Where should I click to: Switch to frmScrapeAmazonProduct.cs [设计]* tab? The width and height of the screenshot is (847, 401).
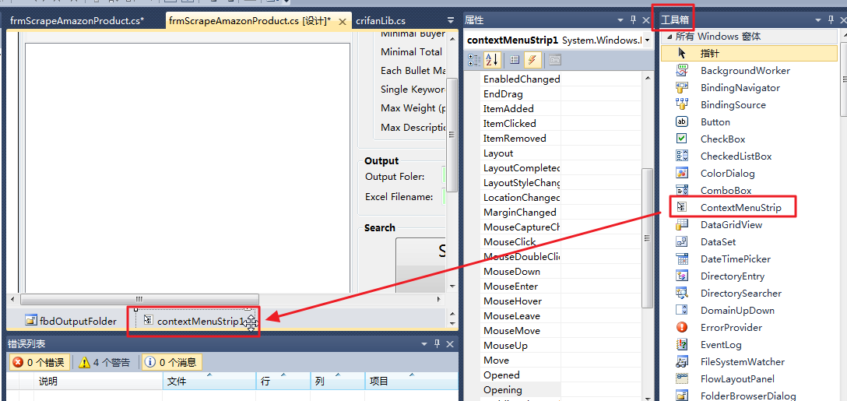250,21
